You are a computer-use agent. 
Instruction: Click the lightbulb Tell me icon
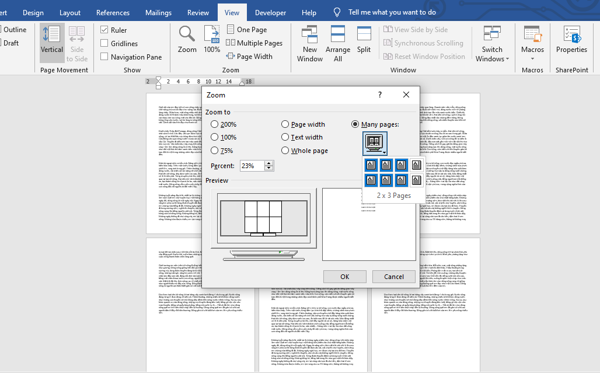click(x=337, y=12)
